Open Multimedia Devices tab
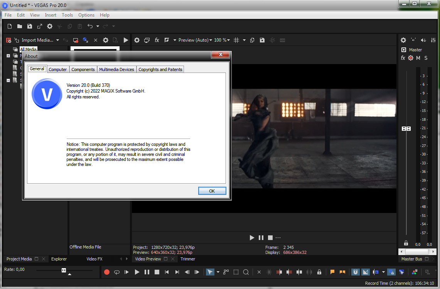Image resolution: width=440 pixels, height=289 pixels. click(116, 69)
